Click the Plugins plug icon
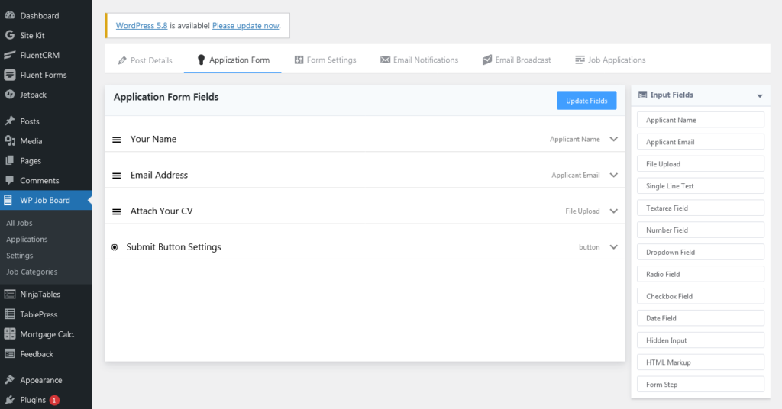The height and width of the screenshot is (409, 782). coord(9,400)
